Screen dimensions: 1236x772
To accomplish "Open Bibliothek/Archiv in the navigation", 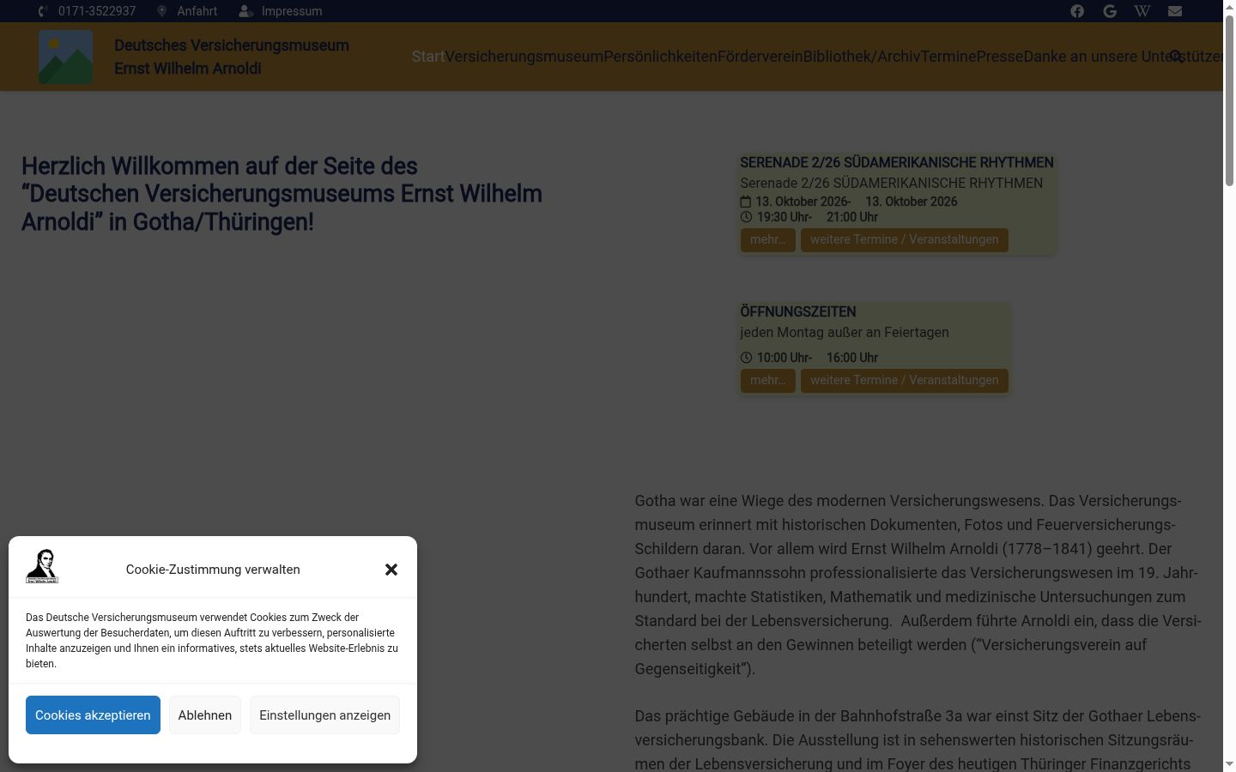I will pos(862,57).
